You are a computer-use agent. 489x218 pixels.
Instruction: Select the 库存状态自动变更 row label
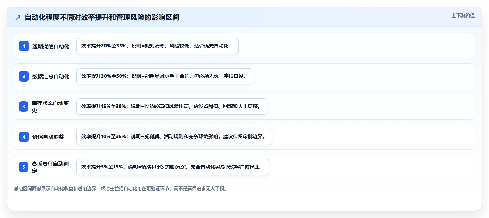(50, 107)
